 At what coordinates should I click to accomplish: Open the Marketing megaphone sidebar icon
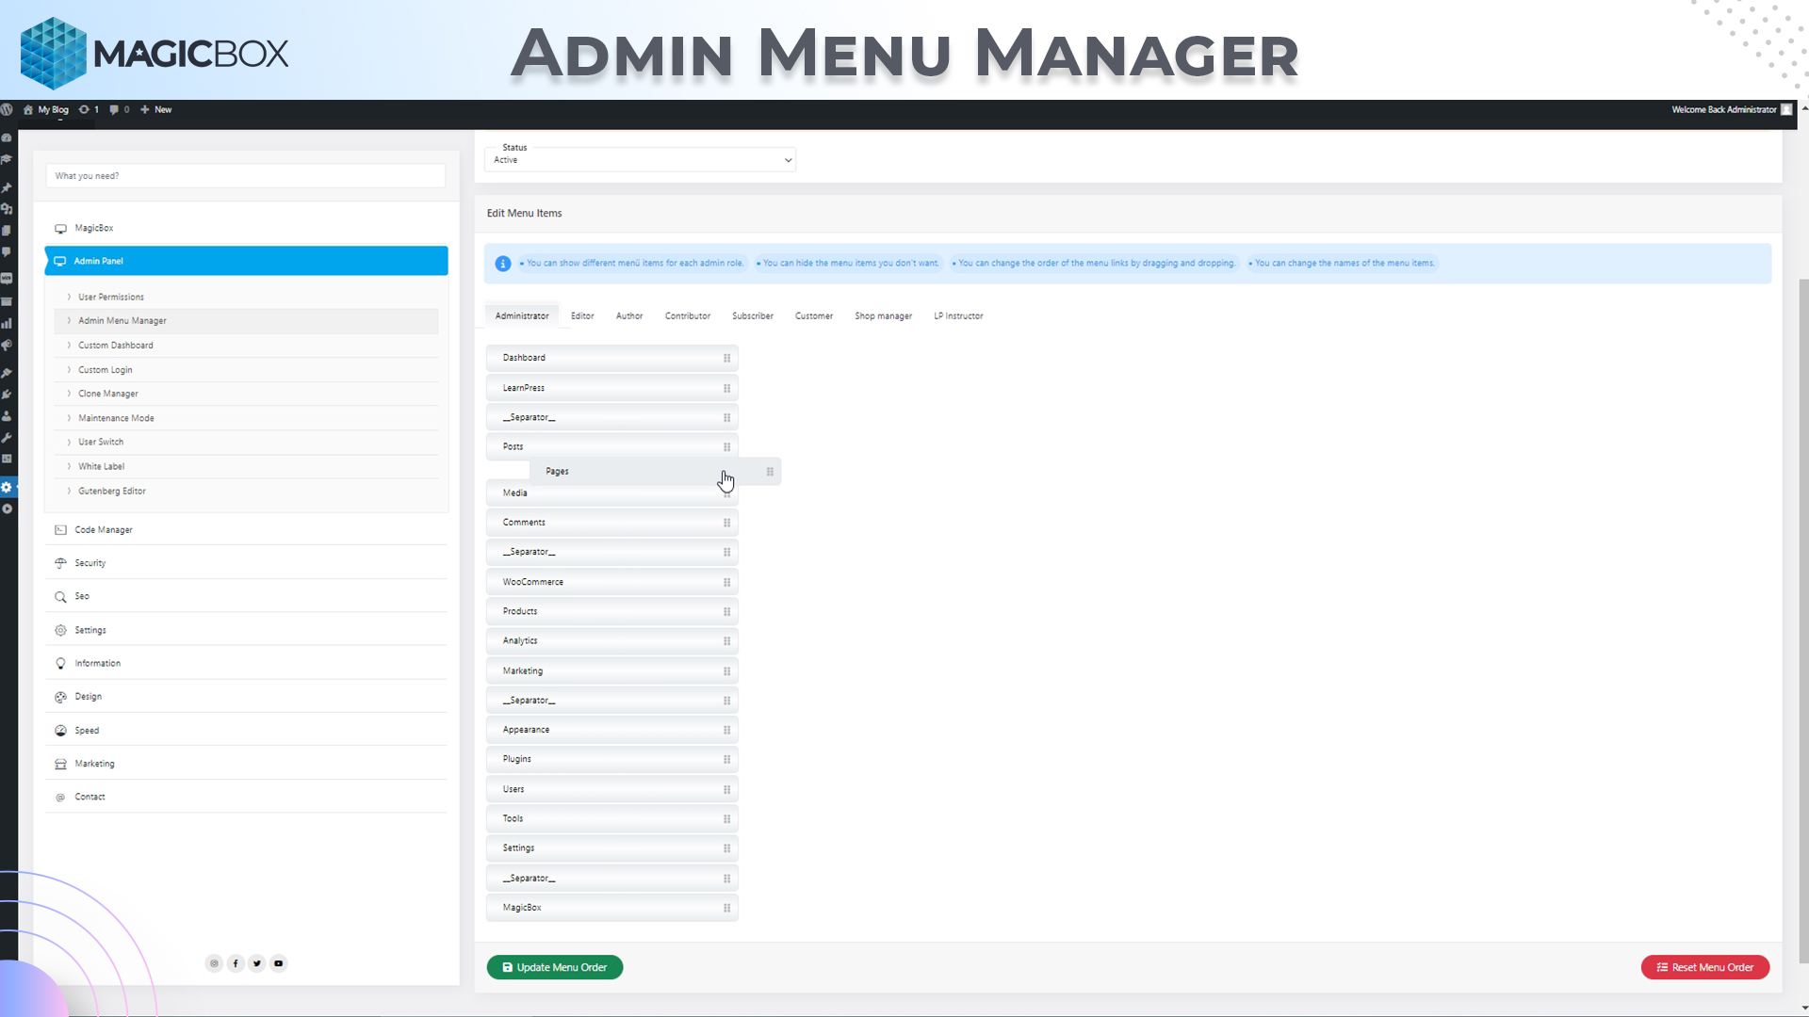(7, 346)
